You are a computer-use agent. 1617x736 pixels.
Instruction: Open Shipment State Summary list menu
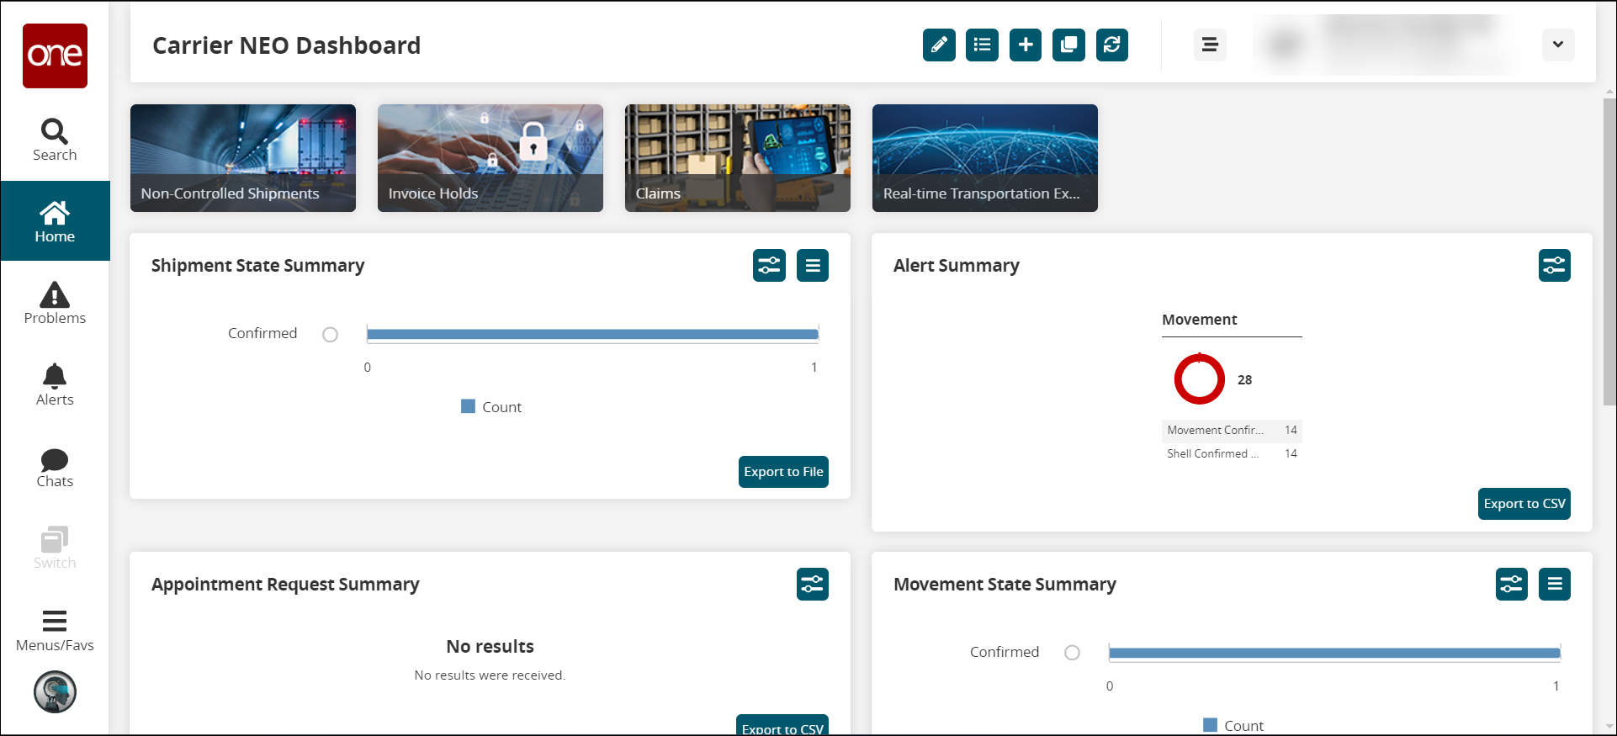(813, 266)
